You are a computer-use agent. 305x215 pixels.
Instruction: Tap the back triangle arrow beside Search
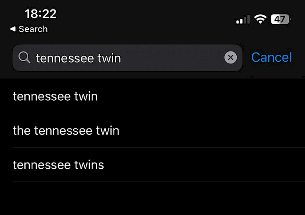tap(13, 29)
